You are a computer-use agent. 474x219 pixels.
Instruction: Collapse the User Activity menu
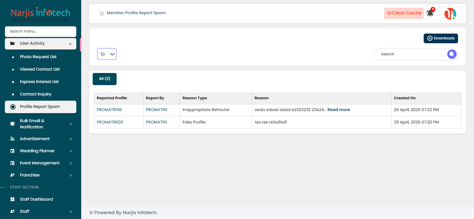[70, 44]
